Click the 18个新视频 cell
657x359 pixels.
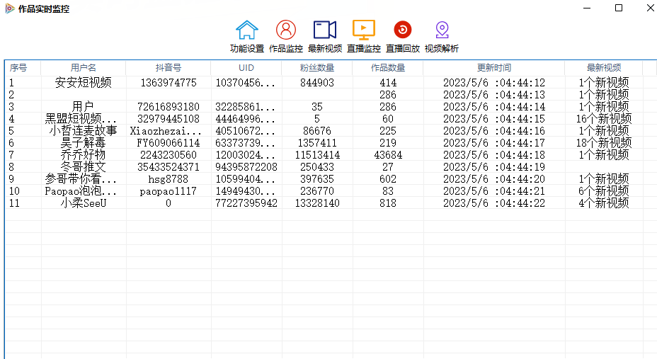603,143
